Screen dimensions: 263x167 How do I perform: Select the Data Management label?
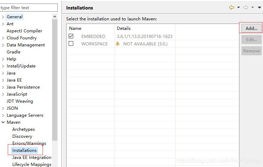[x=26, y=45]
